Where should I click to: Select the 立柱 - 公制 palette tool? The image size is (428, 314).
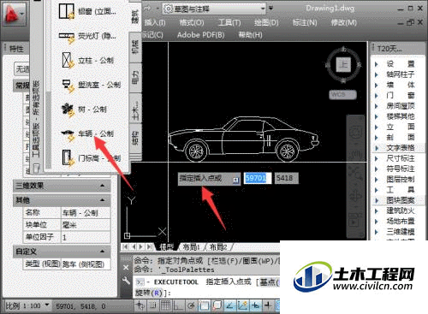pyautogui.click(x=88, y=61)
